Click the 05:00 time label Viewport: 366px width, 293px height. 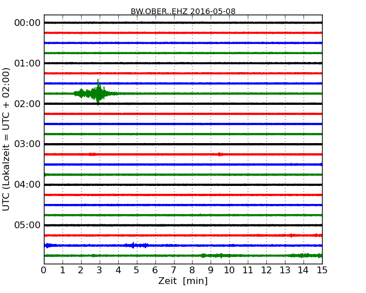coord(28,225)
